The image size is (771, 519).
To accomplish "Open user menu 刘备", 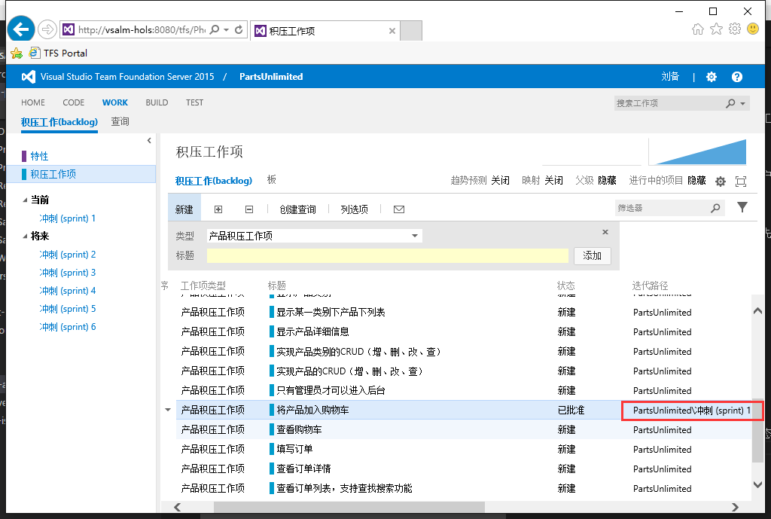I will tap(669, 77).
